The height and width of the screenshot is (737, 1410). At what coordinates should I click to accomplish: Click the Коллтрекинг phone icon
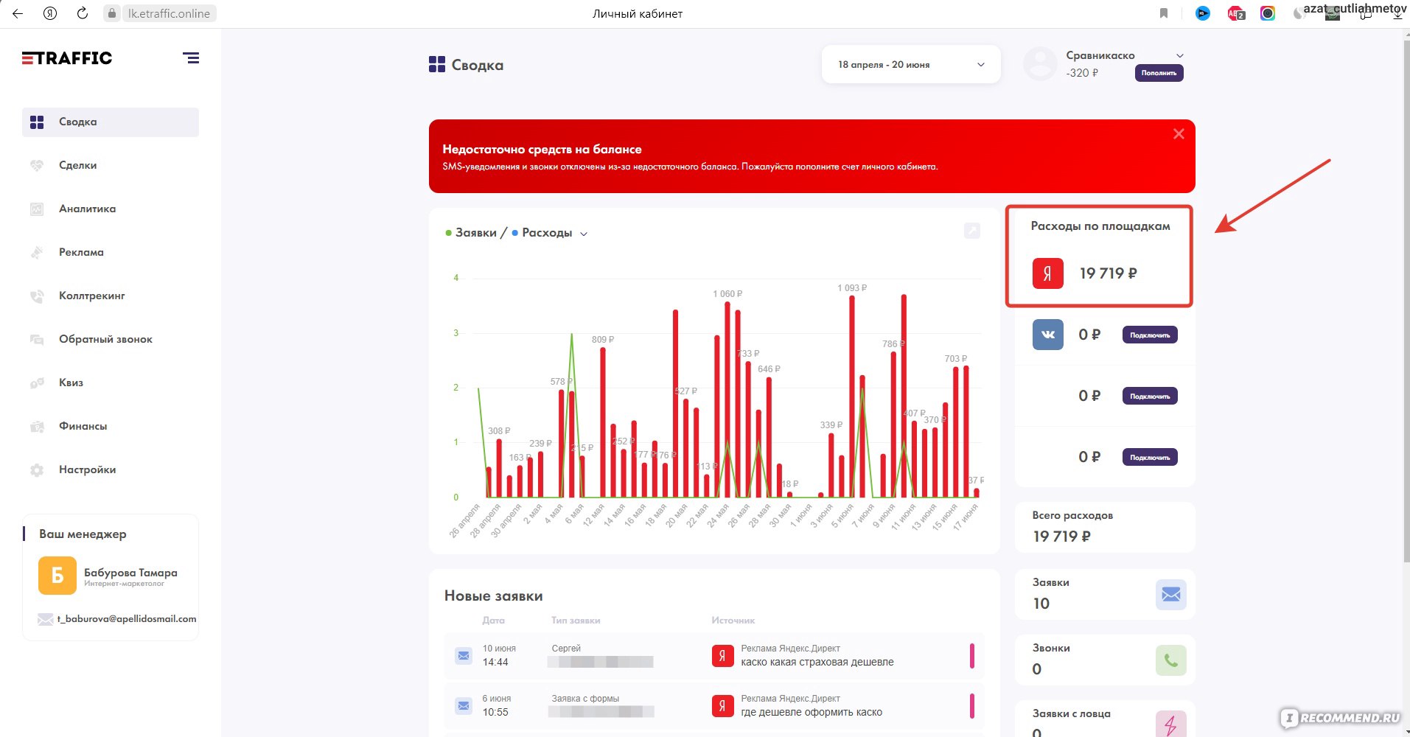37,296
